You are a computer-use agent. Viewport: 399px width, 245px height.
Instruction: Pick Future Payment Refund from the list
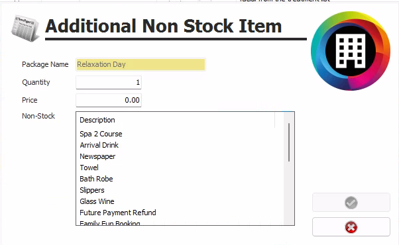coord(118,213)
